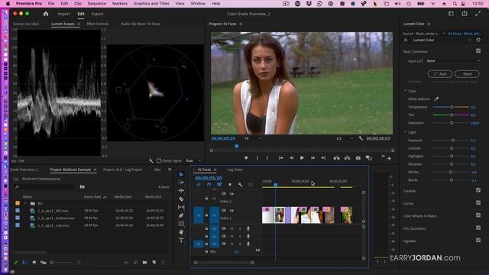This screenshot has height=275, width=489.
Task: Open Lumetri Scopes settings wrench
Action: (151, 160)
